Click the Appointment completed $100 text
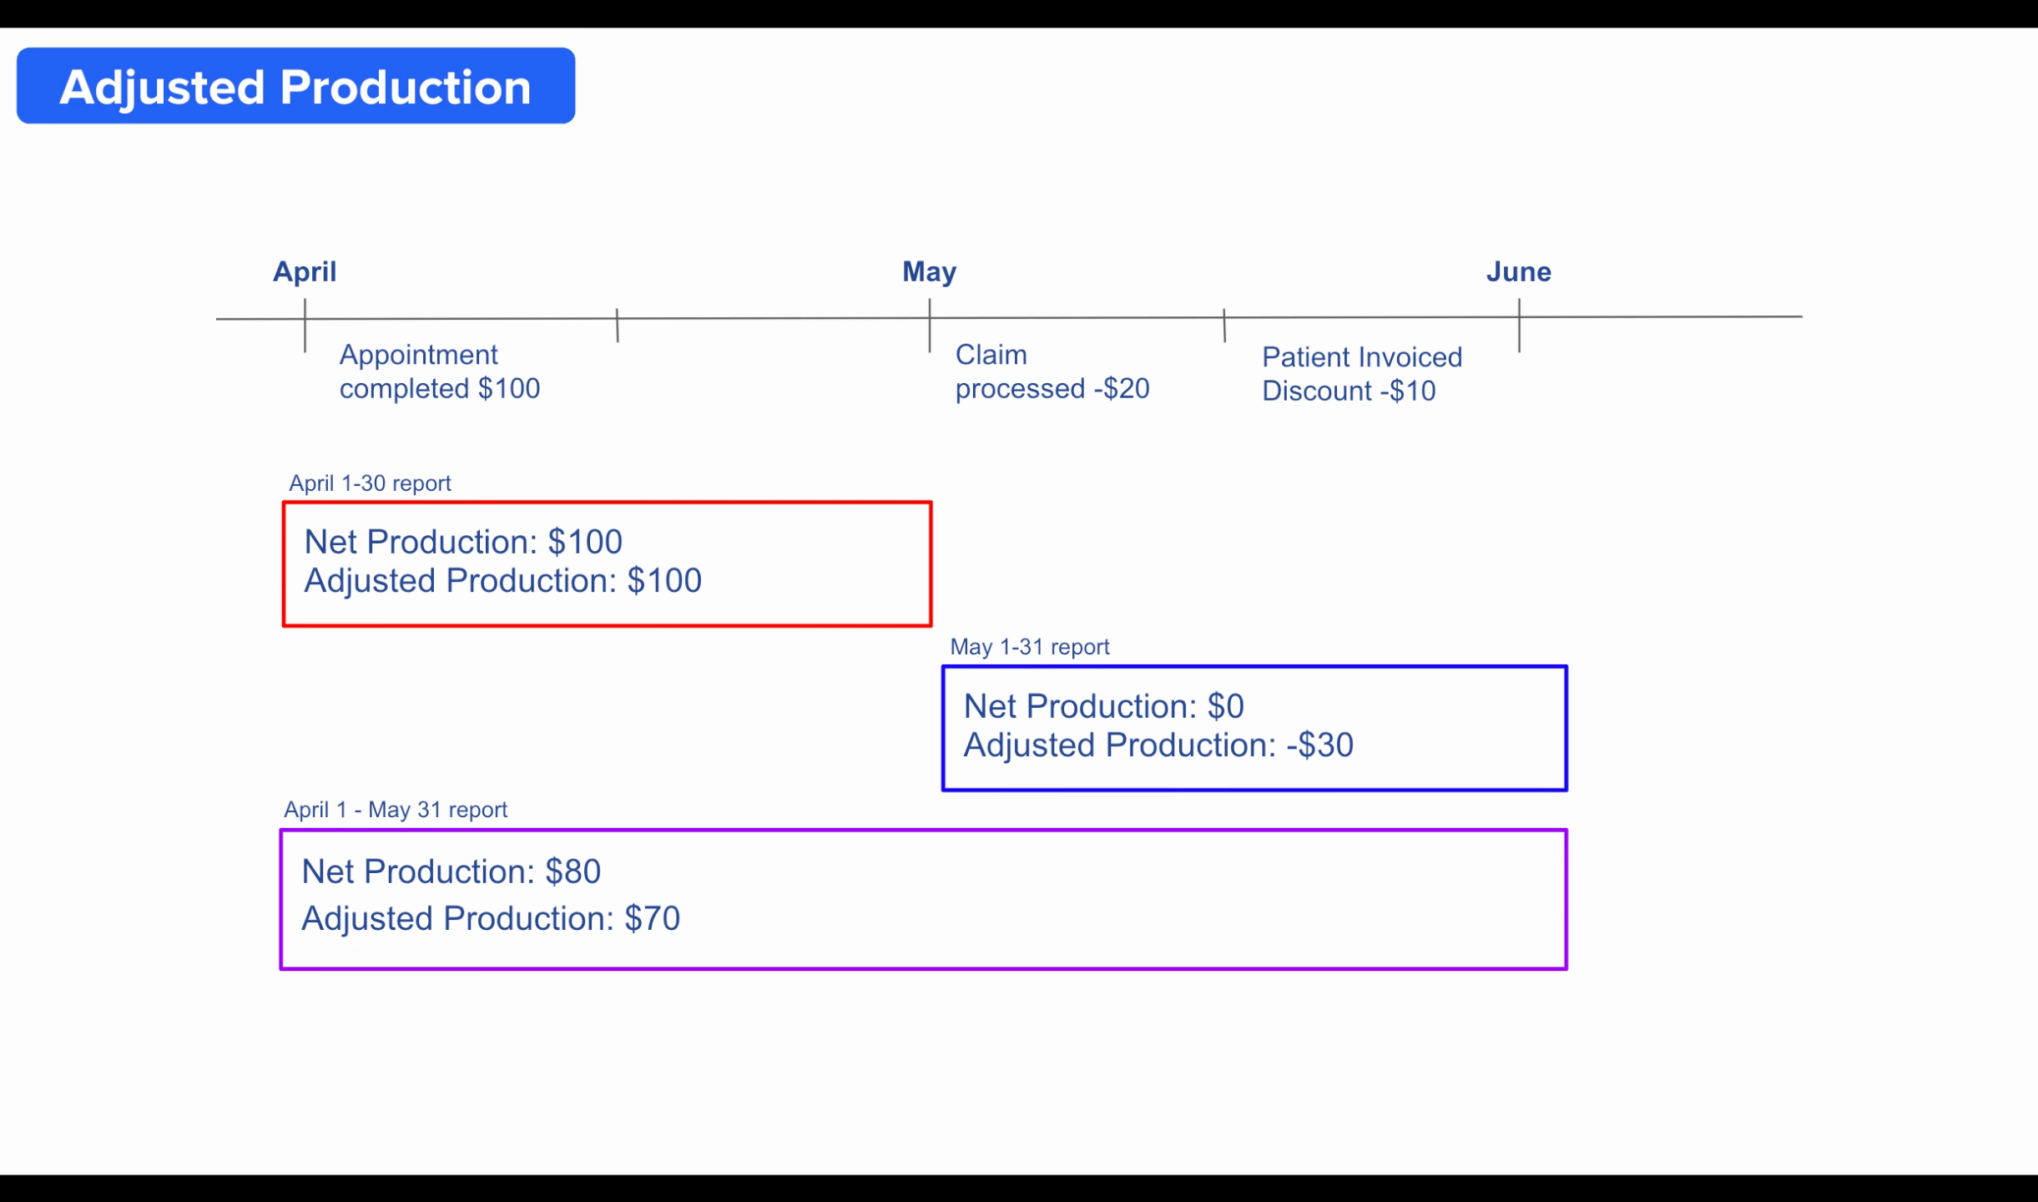This screenshot has height=1202, width=2038. click(x=439, y=371)
